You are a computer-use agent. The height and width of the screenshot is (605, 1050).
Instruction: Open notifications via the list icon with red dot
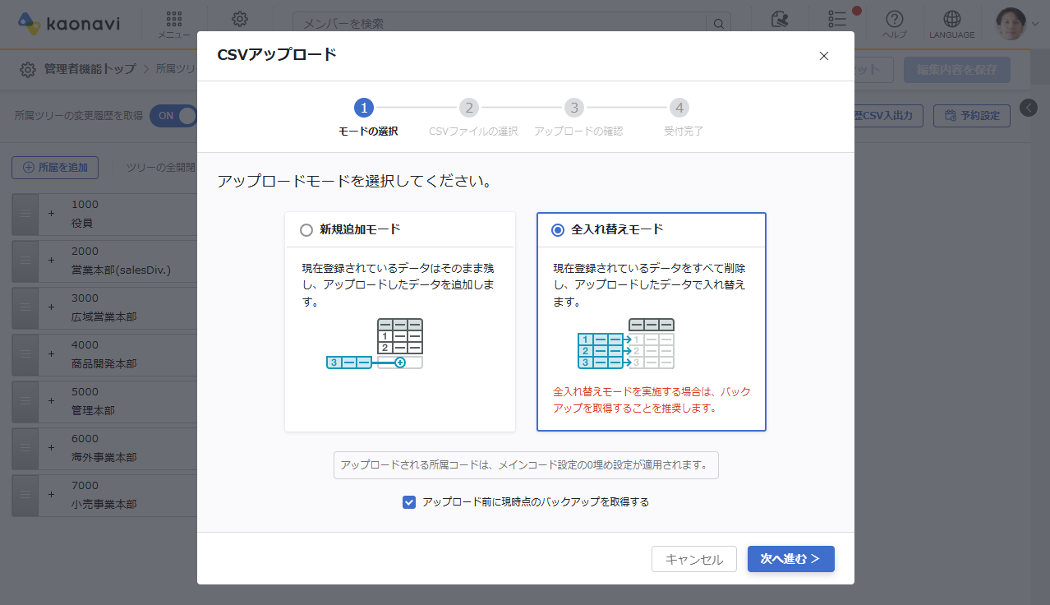tap(836, 19)
